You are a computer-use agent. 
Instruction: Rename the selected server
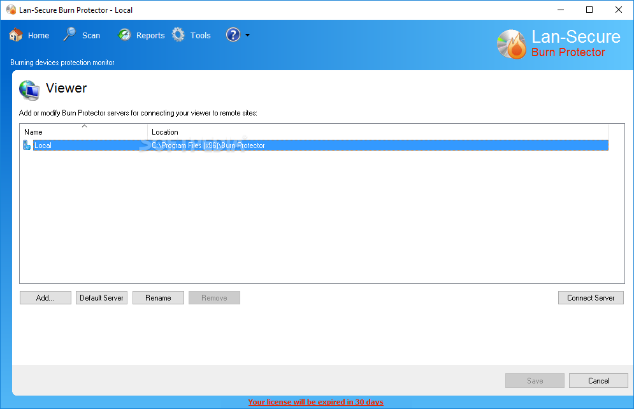point(158,297)
